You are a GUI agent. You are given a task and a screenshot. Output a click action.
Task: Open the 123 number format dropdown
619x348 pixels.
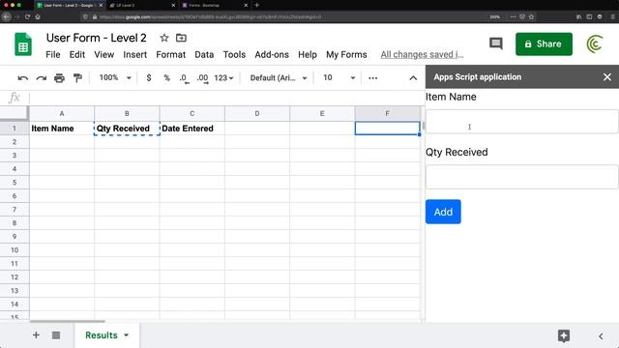click(x=223, y=78)
